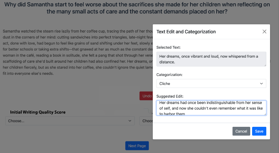
Task: Click the question heading about Samantha
Action: pos(139,8)
